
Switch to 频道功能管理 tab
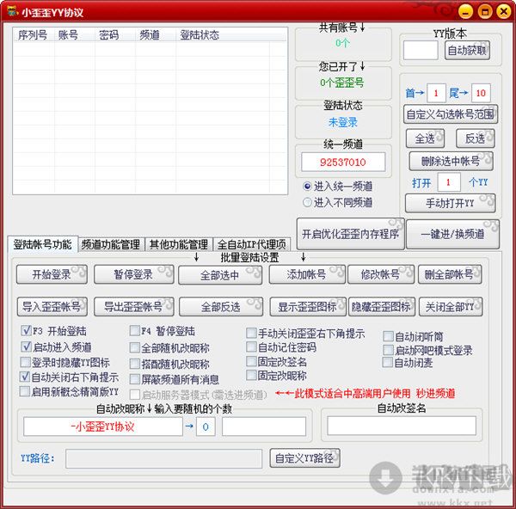click(110, 244)
